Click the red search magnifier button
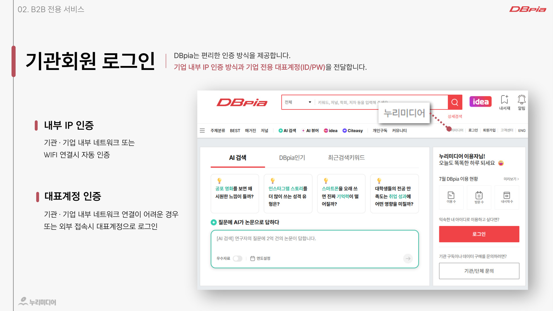The height and width of the screenshot is (311, 553). tap(455, 102)
